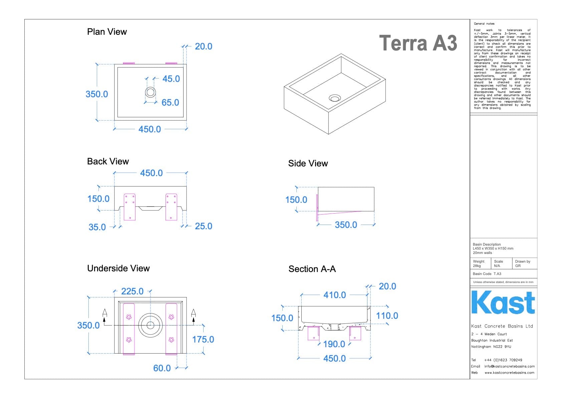Click the info@kastconcretebasins.com email address
562x398 pixels.
coord(509,366)
